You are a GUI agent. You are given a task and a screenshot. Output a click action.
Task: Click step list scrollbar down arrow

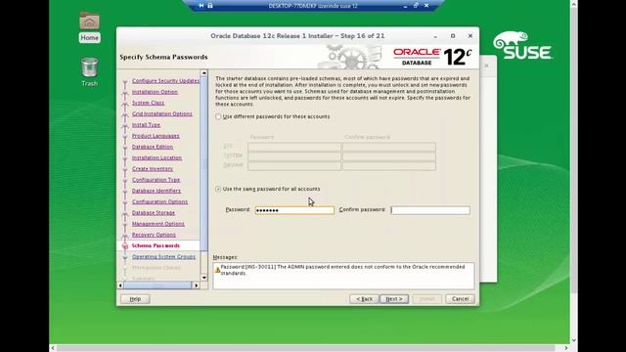(204, 278)
